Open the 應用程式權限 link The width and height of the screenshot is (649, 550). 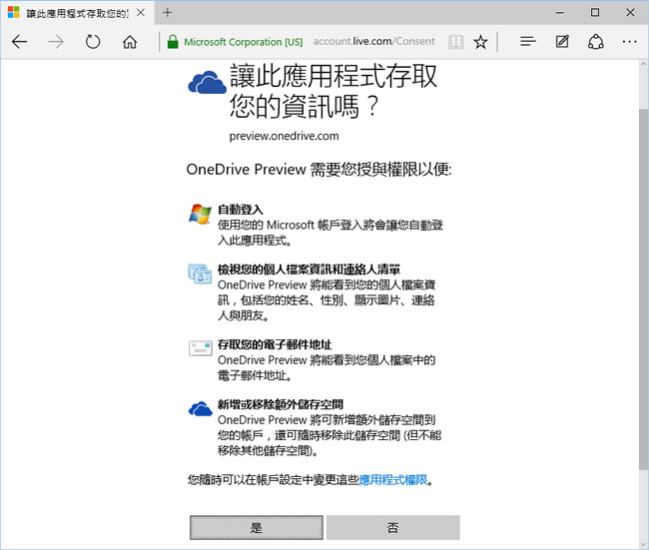[x=392, y=480]
